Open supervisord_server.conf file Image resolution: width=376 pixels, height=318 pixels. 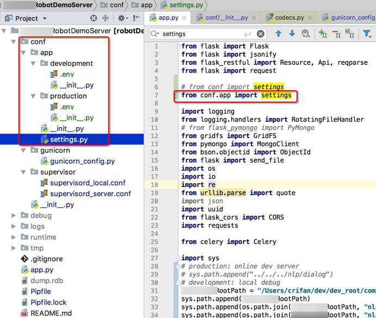[90, 194]
